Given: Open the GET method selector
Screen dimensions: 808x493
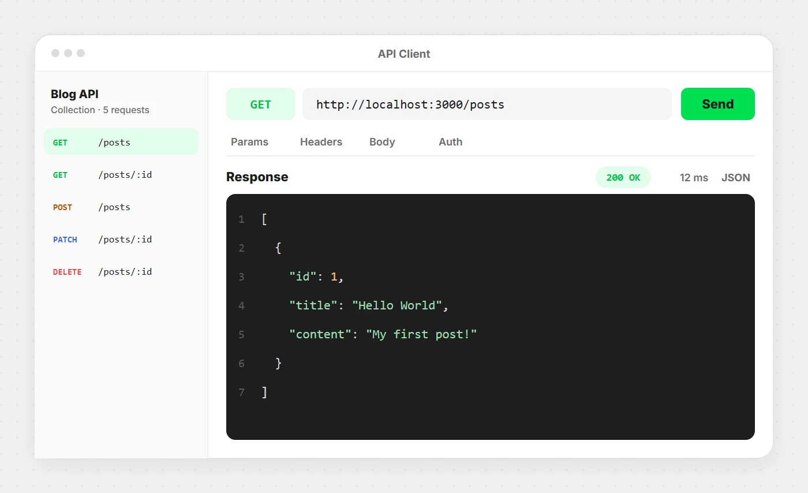Looking at the screenshot, I should click(x=261, y=104).
